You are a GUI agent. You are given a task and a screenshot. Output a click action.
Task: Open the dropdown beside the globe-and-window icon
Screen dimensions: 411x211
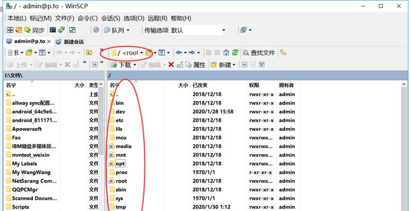(250, 31)
